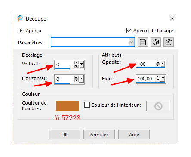Open Vertical offset slider dropdown arrow
Image resolution: width=191 pixels, height=157 pixels.
(x=82, y=65)
